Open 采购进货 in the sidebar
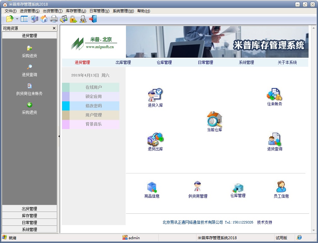The height and width of the screenshot is (243, 318). [29, 52]
